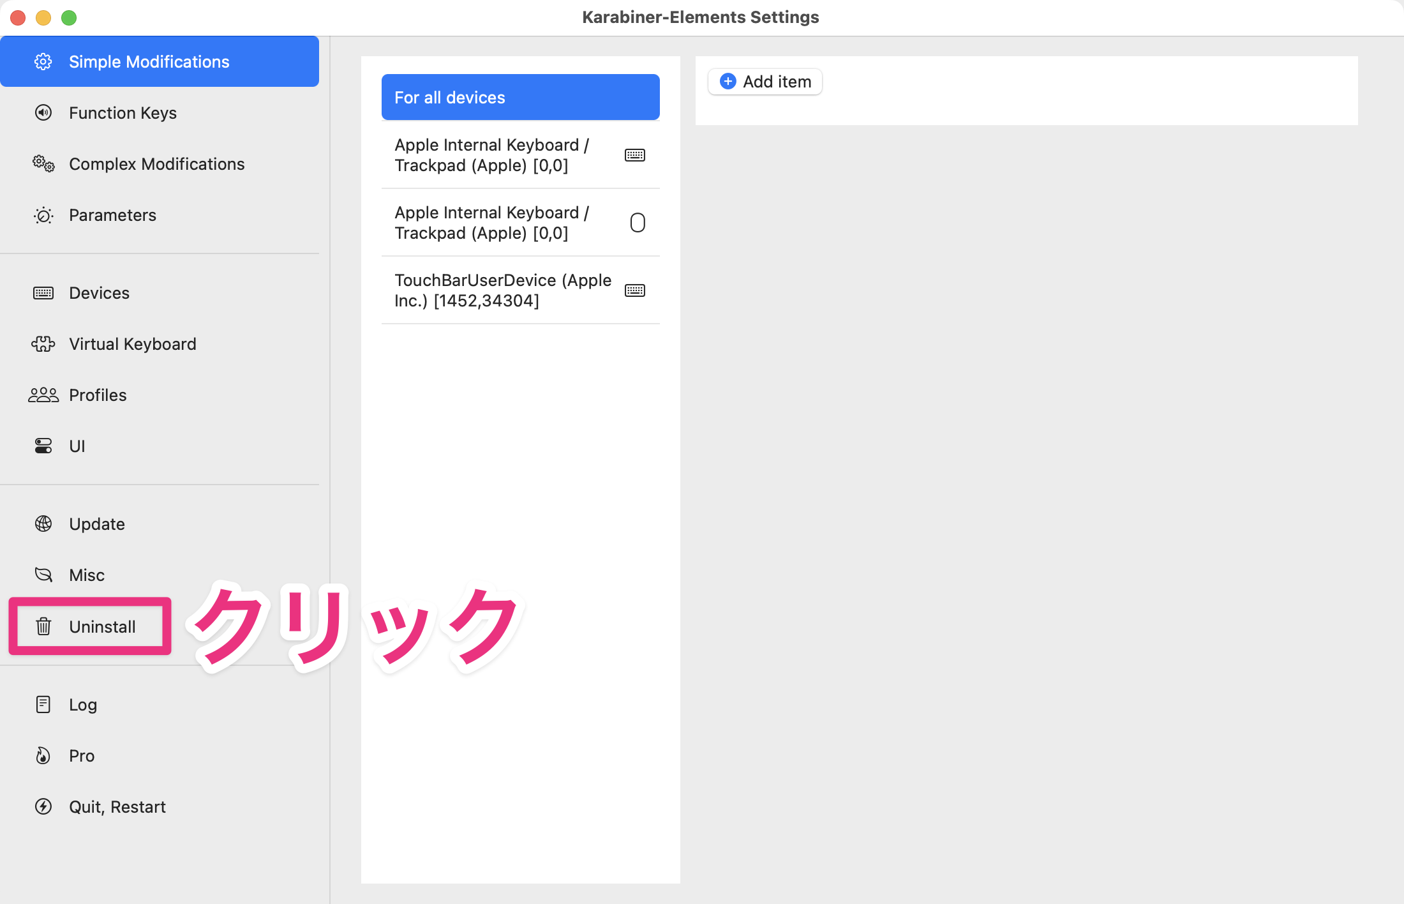
Task: Click the Misc leaf icon
Action: pos(43,575)
